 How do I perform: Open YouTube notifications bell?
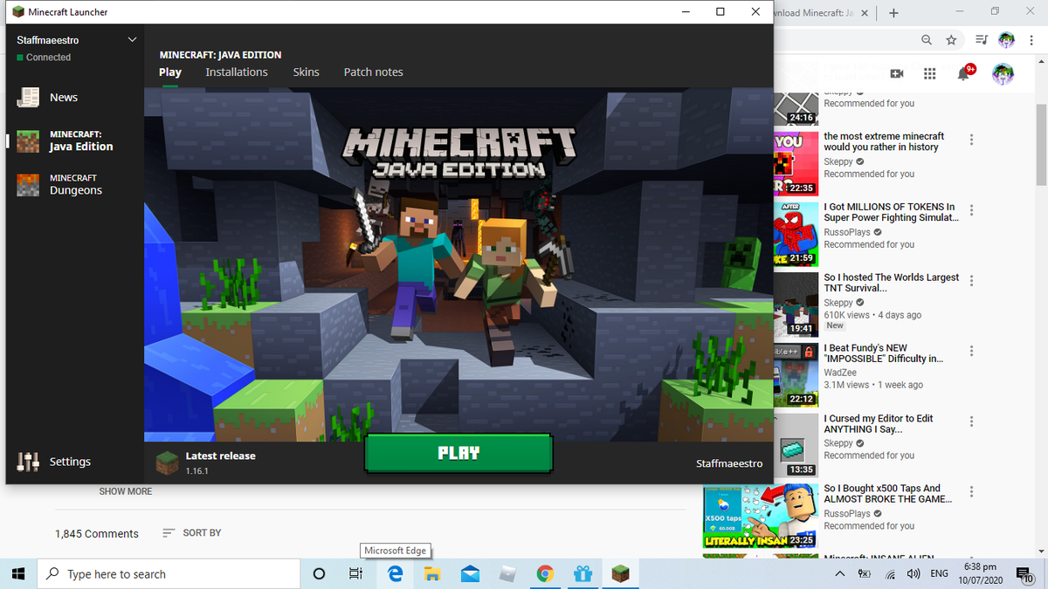[x=964, y=74]
